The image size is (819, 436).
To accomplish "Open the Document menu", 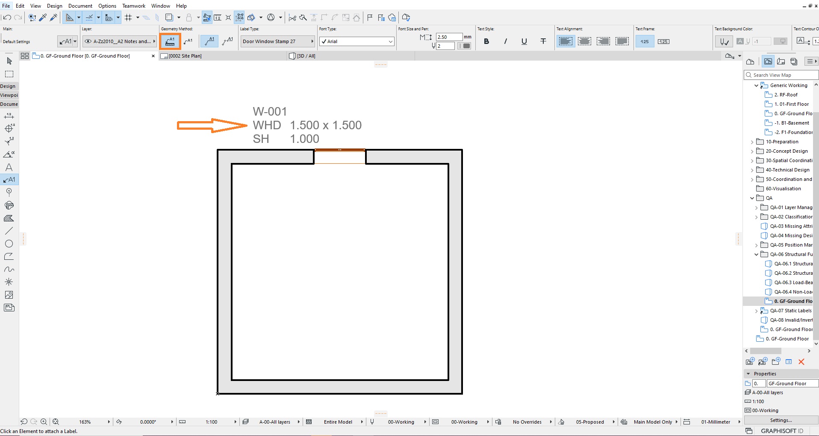I will (x=80, y=6).
